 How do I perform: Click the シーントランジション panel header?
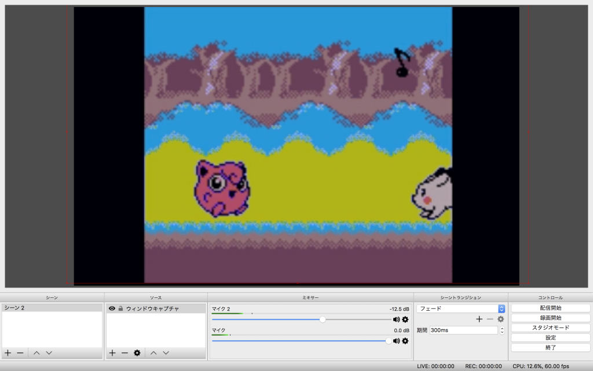pos(460,297)
